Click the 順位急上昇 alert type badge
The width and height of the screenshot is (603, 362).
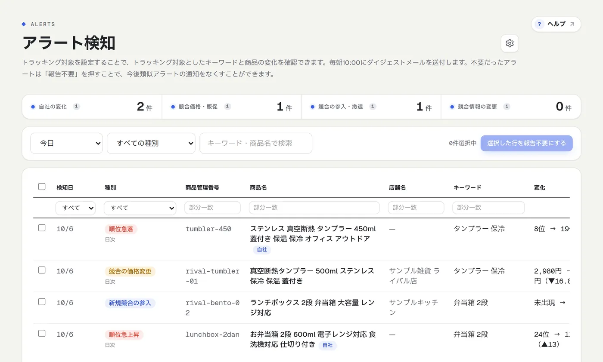coord(124,335)
